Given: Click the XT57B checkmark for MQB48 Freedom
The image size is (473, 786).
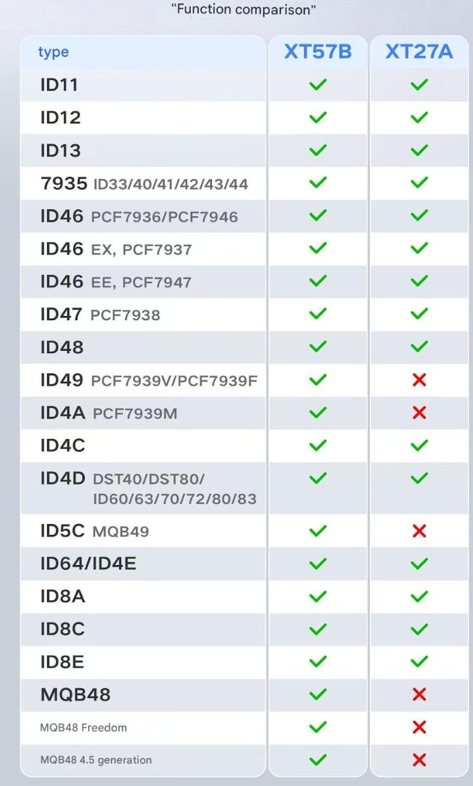Looking at the screenshot, I should tap(318, 727).
